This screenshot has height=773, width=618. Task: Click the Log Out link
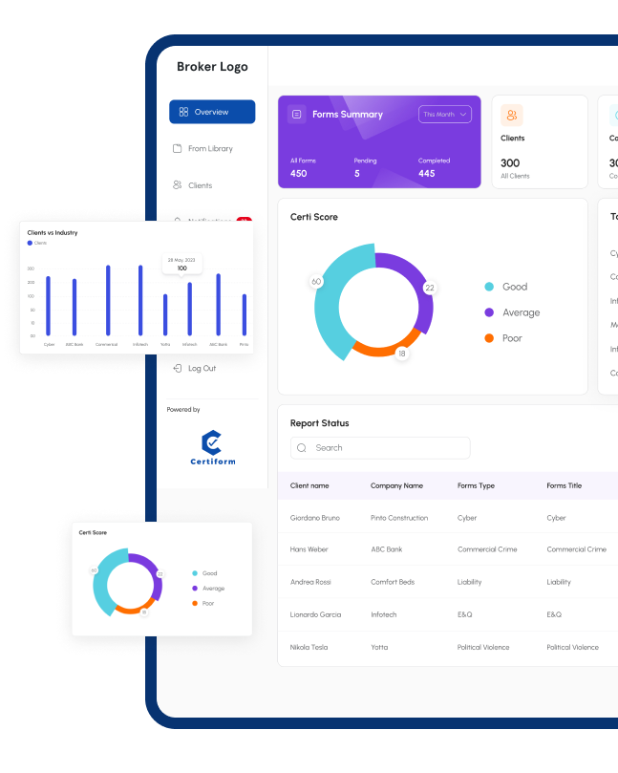coord(202,368)
